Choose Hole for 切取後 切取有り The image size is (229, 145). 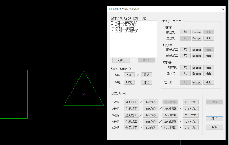(208, 68)
